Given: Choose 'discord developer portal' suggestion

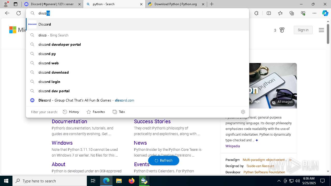Looking at the screenshot, I should (x=138, y=44).
